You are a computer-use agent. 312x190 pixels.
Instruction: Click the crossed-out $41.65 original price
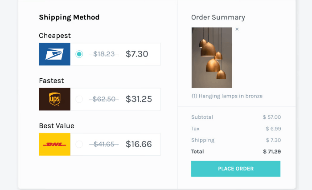coord(104,144)
